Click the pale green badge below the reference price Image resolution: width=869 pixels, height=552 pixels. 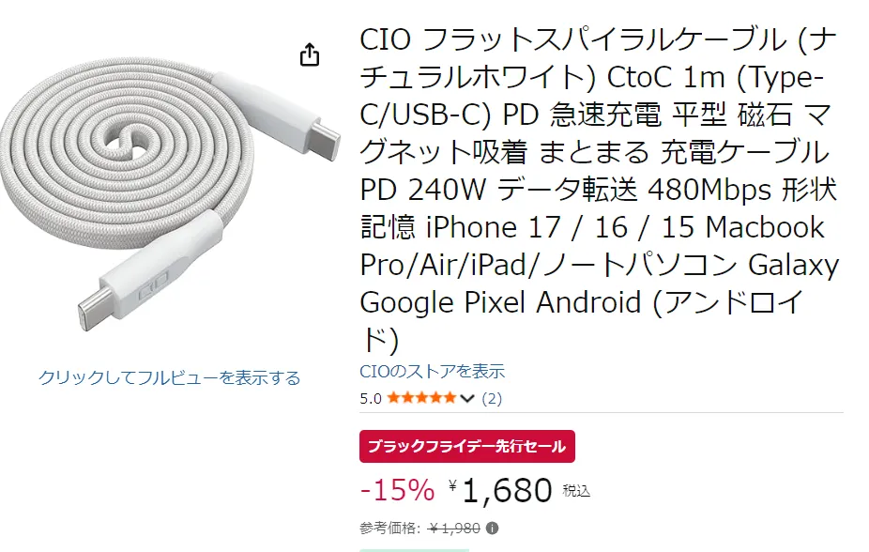click(414, 549)
